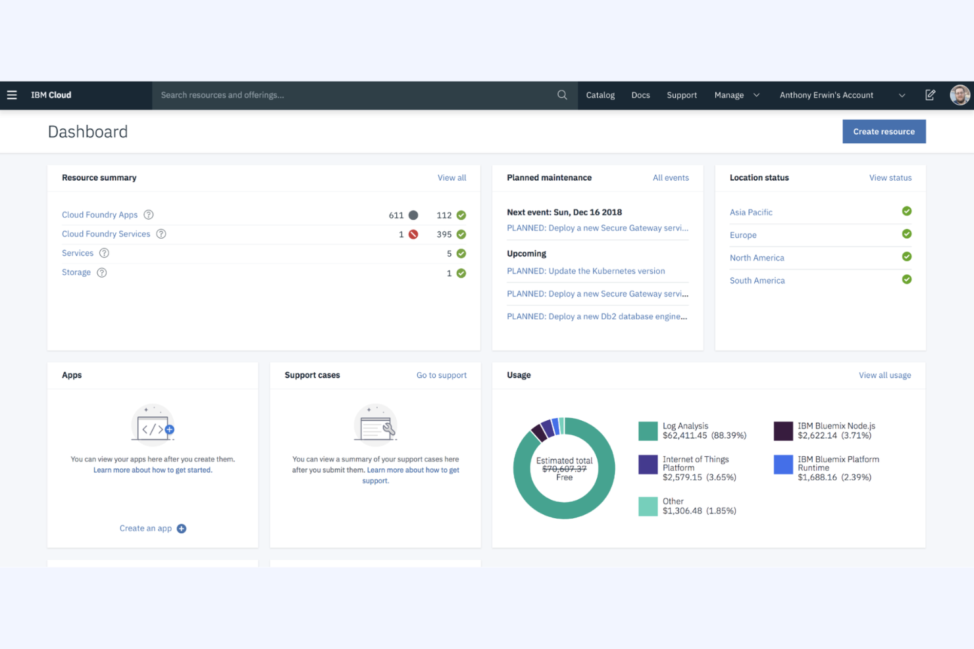Open the notes/edit icon in the header
The height and width of the screenshot is (649, 974).
click(930, 95)
